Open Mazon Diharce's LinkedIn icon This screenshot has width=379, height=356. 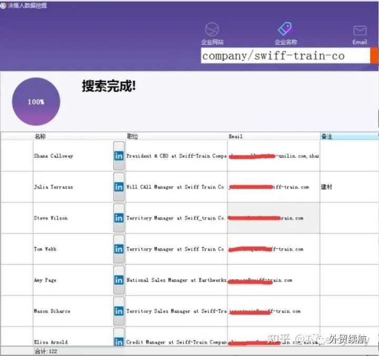pyautogui.click(x=118, y=311)
